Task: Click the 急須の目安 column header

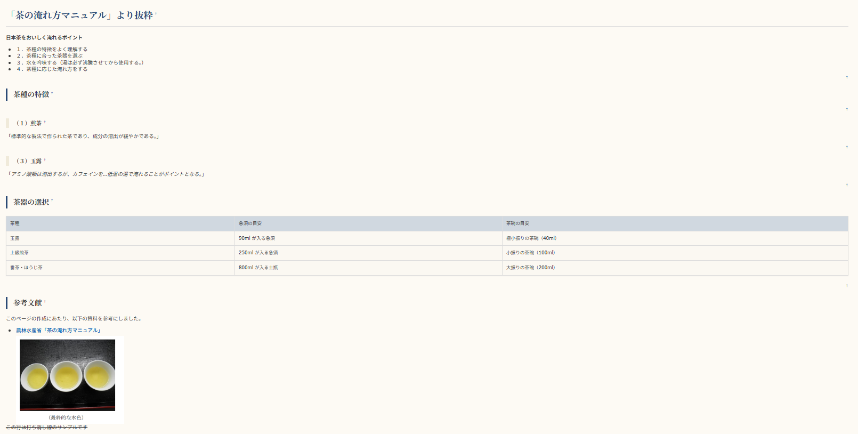Action: (250, 223)
